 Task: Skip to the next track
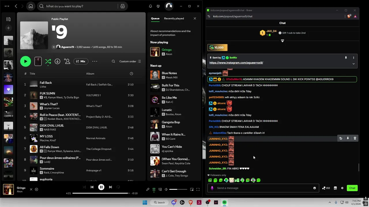point(110,187)
